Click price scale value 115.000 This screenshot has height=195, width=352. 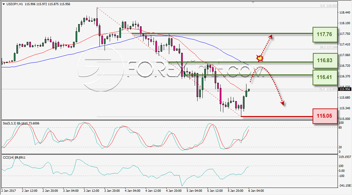tap(345, 119)
